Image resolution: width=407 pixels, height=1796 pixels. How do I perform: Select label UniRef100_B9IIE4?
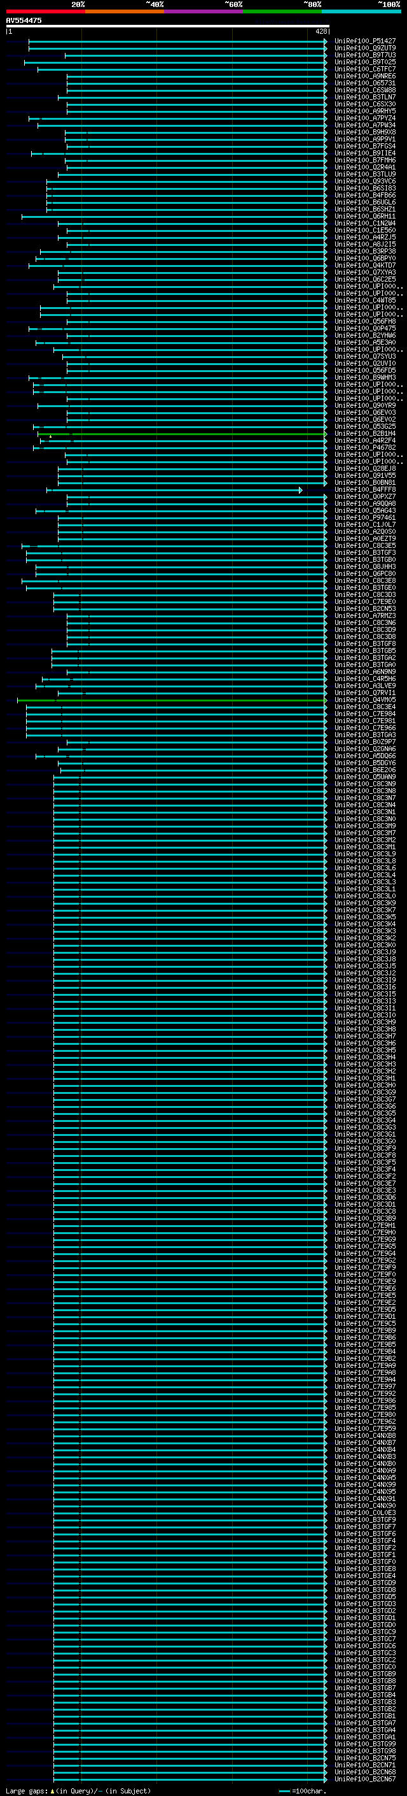(x=364, y=154)
